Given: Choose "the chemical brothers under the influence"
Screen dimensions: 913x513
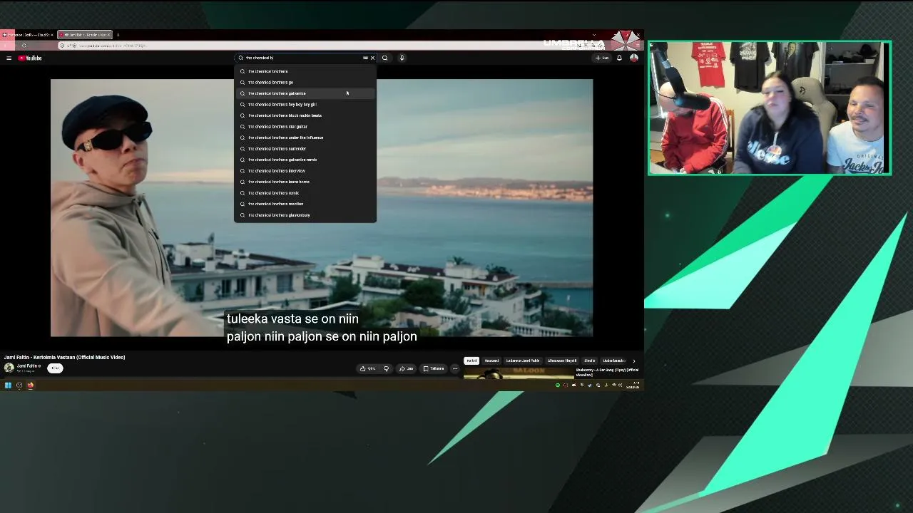Looking at the screenshot, I should click(x=305, y=138).
